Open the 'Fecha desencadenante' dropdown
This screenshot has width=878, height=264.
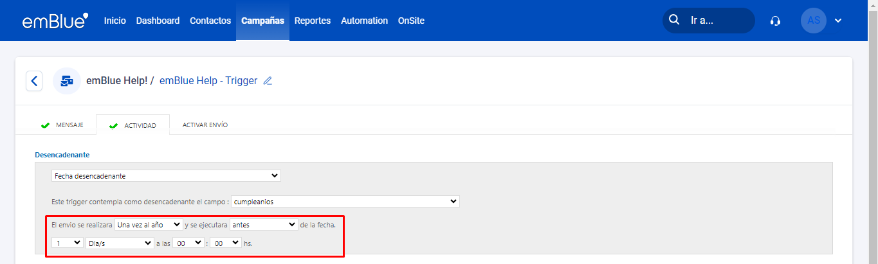(166, 176)
